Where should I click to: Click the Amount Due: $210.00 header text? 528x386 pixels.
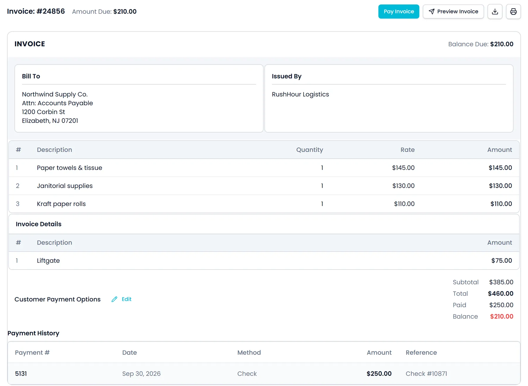pos(104,11)
